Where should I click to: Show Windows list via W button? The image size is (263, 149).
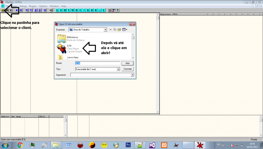pyautogui.click(x=72, y=10)
